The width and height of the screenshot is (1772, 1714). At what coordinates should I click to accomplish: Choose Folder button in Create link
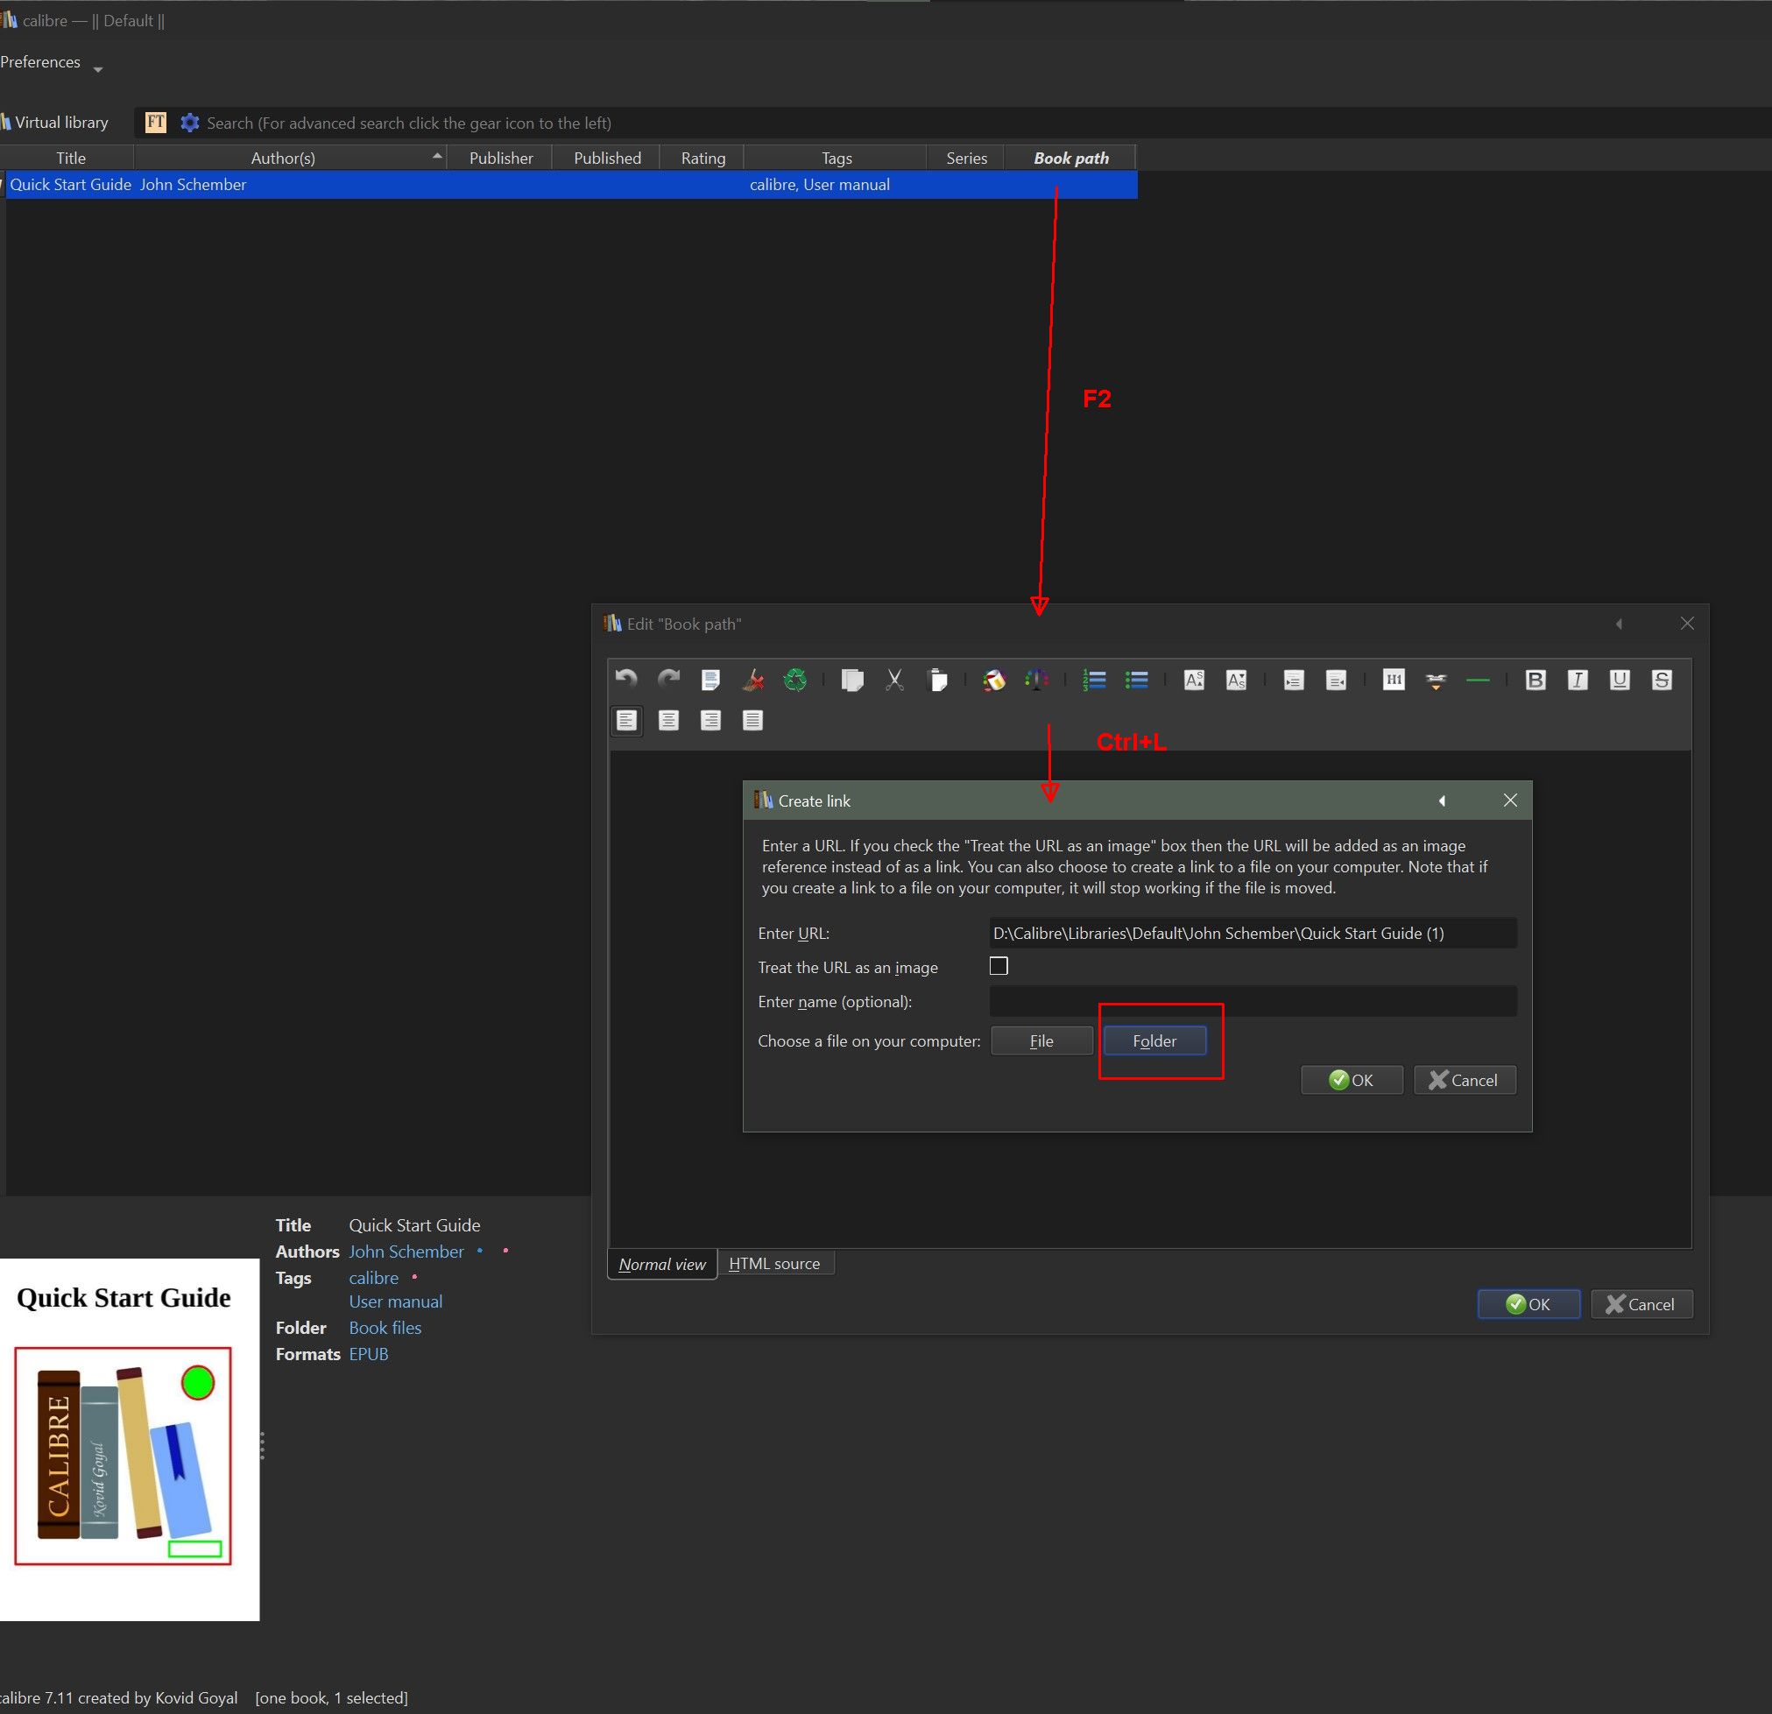click(1154, 1040)
